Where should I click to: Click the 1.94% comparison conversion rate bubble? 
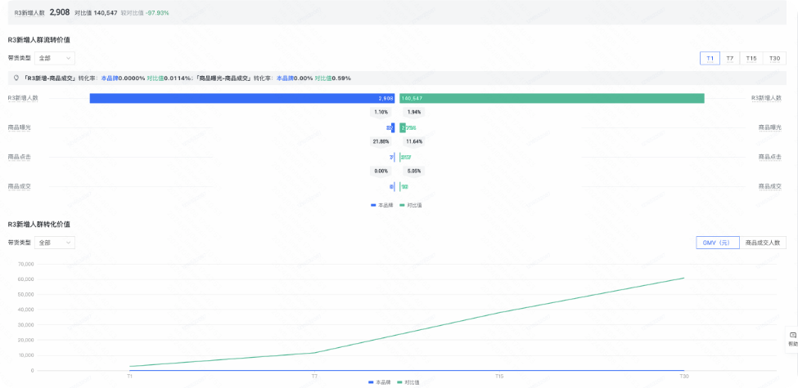click(413, 112)
